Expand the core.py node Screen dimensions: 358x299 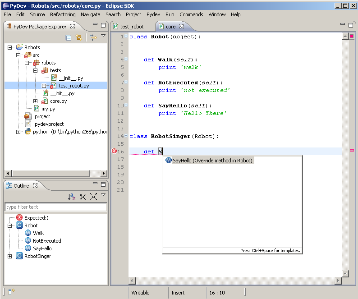click(x=35, y=101)
